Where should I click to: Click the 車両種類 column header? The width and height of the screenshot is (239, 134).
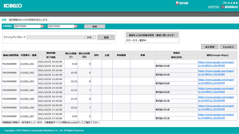[x=121, y=55]
